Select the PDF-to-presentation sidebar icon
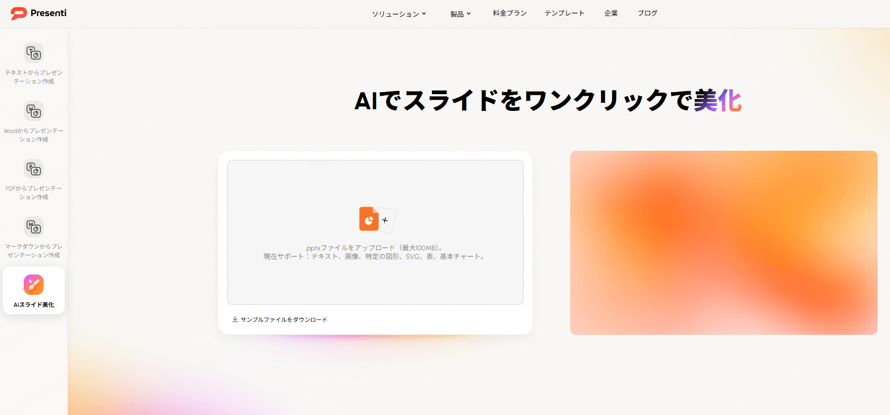The image size is (890, 415). click(33, 169)
